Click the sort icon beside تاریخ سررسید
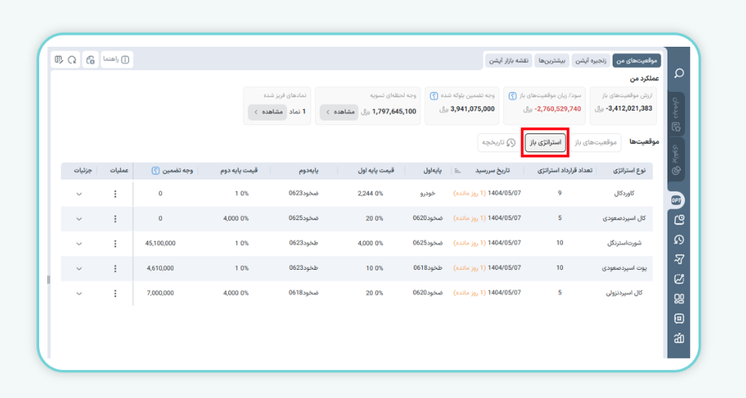Image resolution: width=746 pixels, height=398 pixels. tap(457, 170)
